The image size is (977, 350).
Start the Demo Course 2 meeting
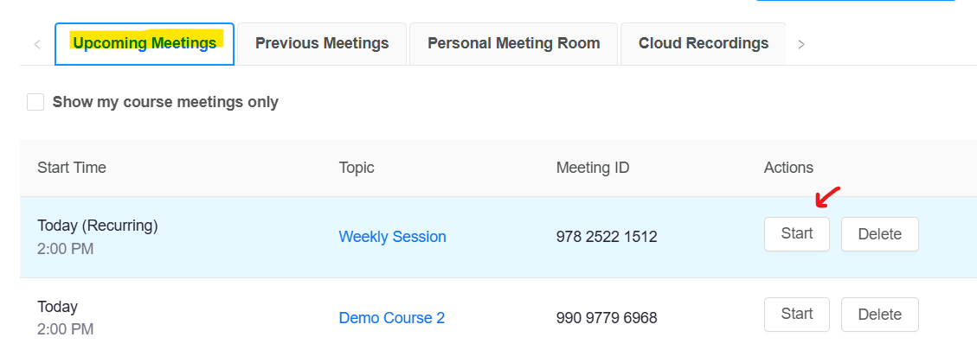click(x=796, y=315)
